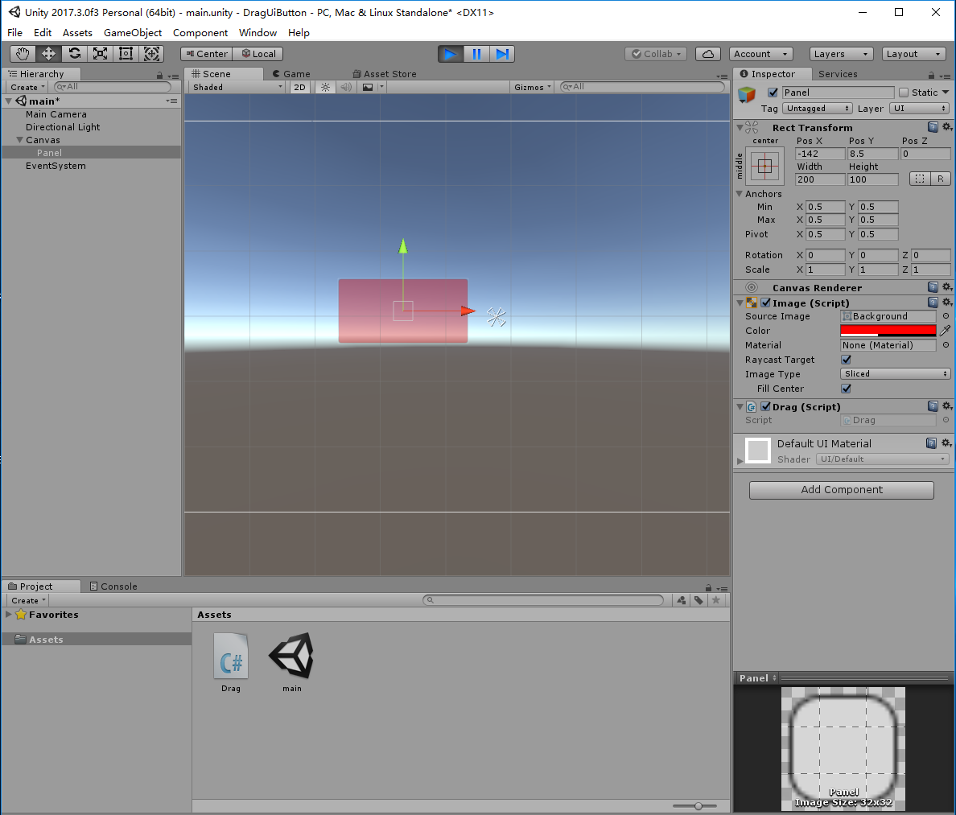Open the Gizmos dropdown
This screenshot has width=956, height=815.
[x=532, y=87]
